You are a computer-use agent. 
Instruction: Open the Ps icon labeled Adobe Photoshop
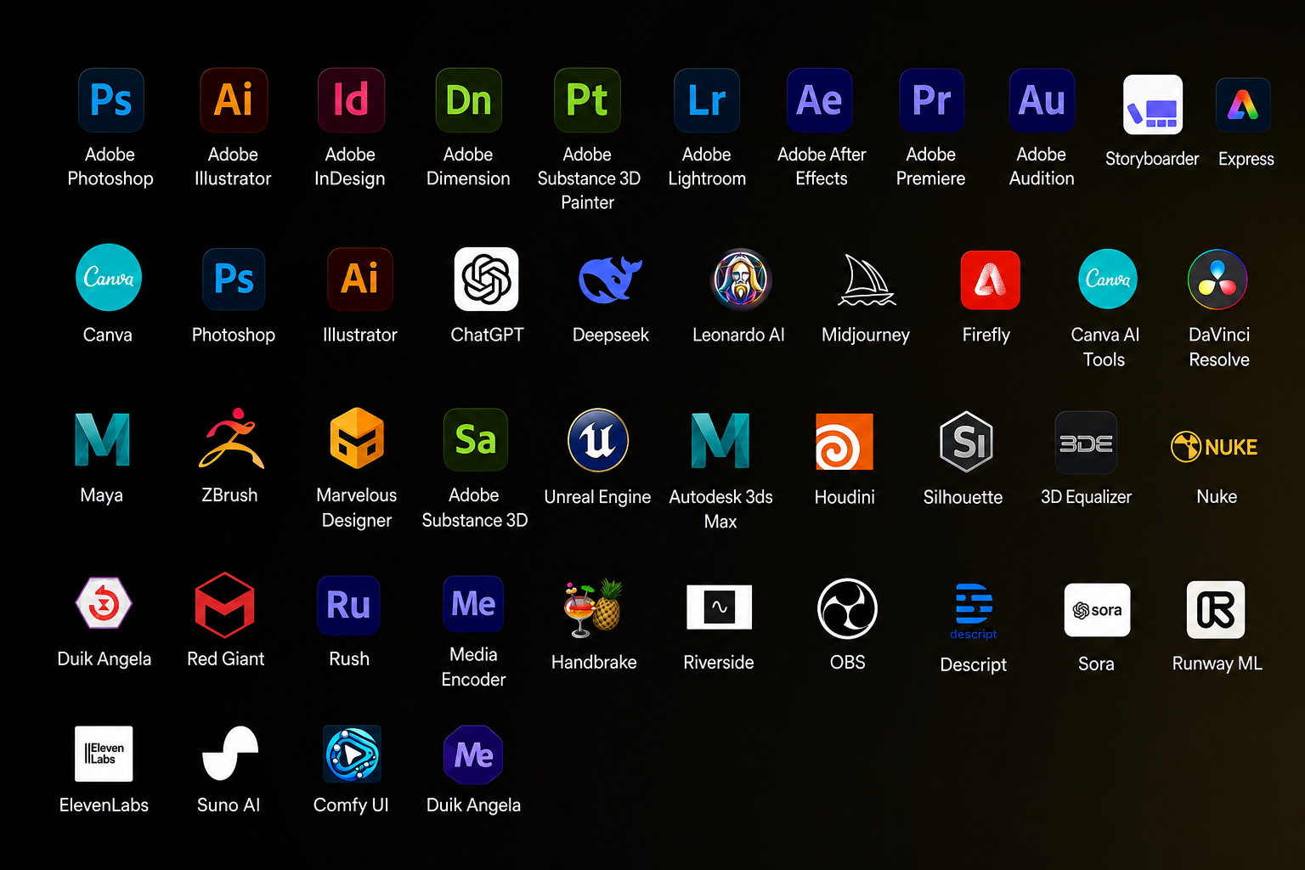coord(111,100)
